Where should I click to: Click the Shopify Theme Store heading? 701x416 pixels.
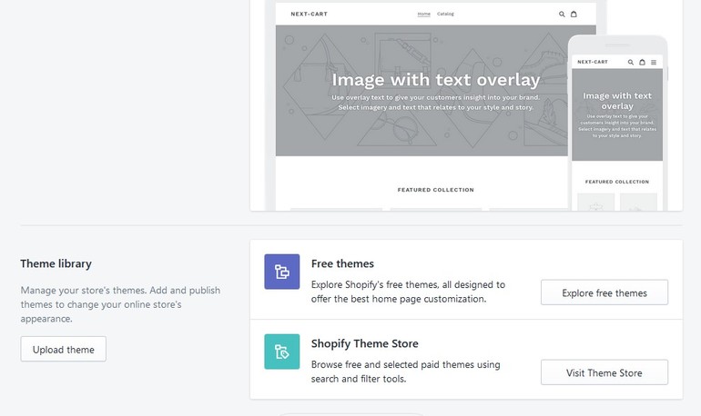[x=365, y=343]
